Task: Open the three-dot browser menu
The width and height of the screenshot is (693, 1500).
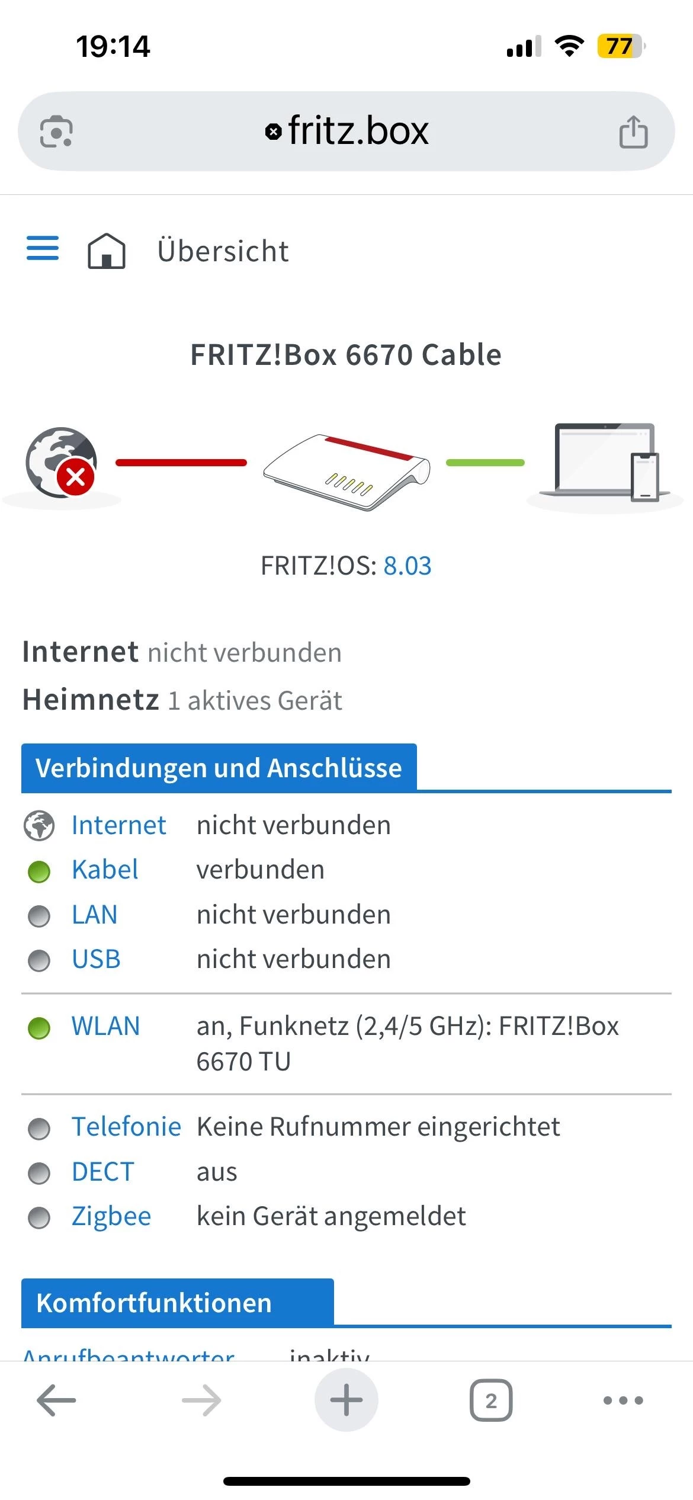Action: pos(623,1400)
